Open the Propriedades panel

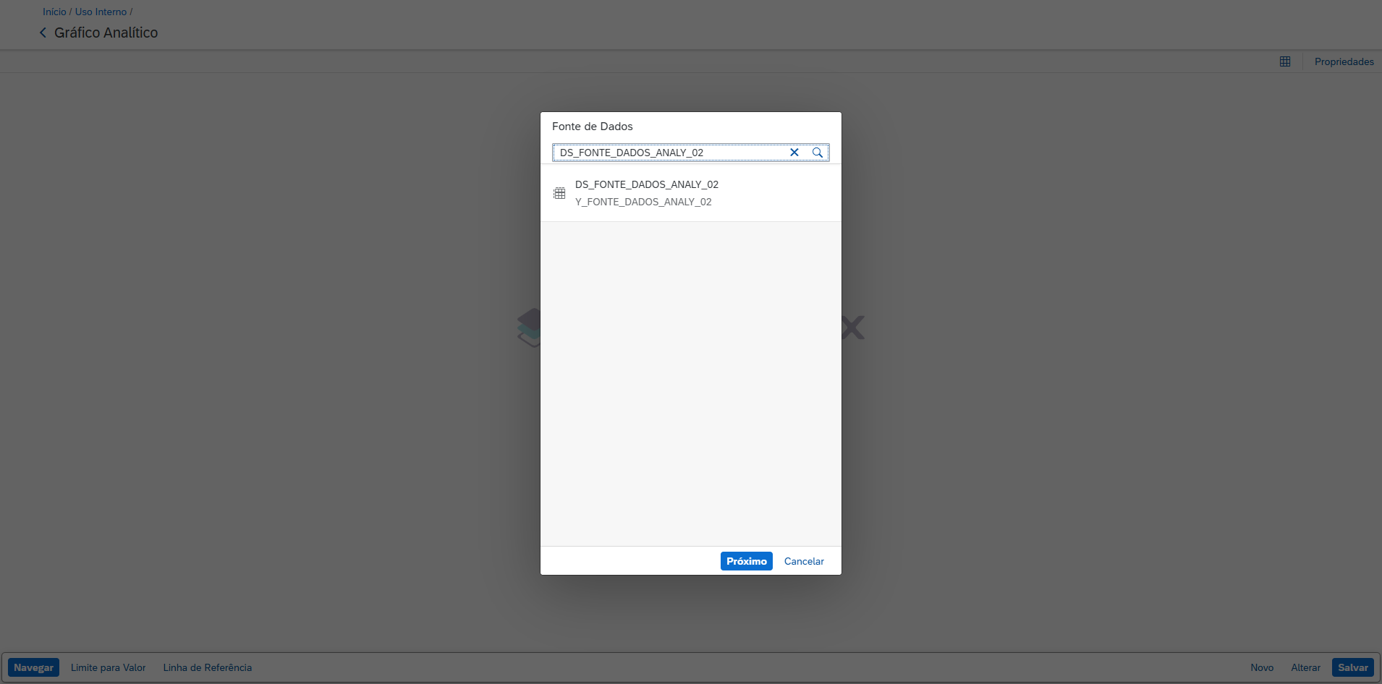coord(1344,61)
